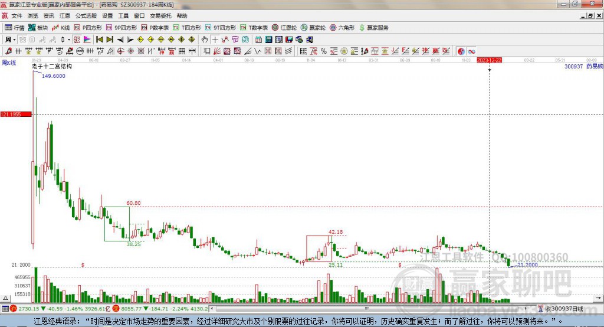Expand the period selector dropdown arrow
This screenshot has width=604, height=327.
(14, 40)
